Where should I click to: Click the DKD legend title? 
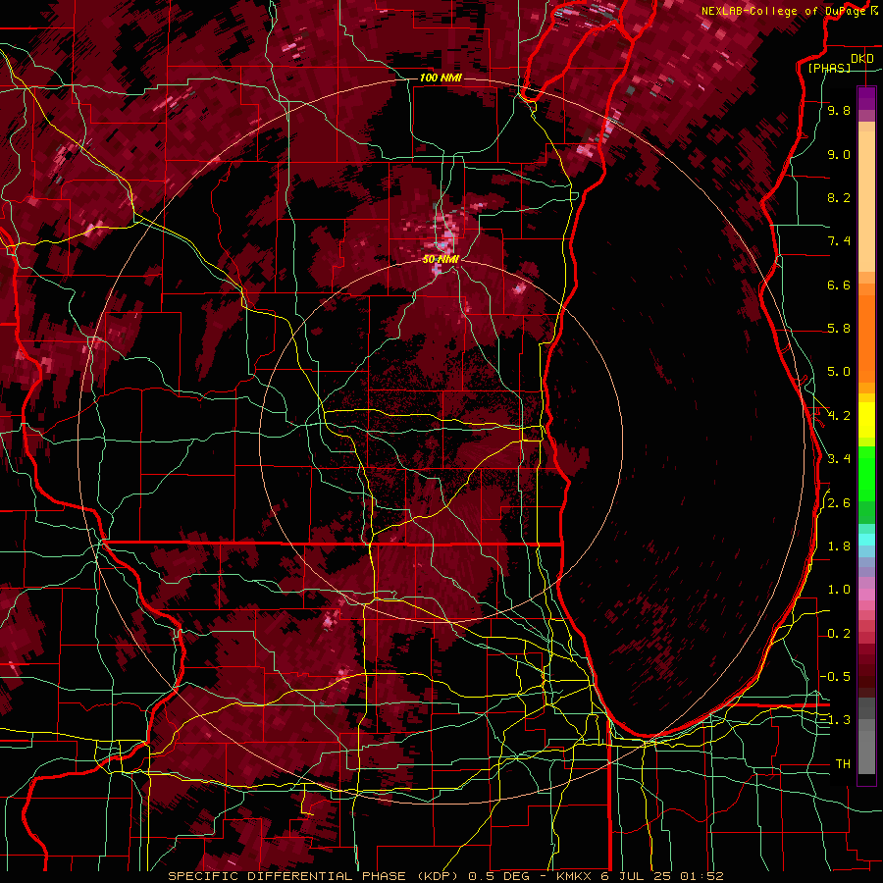point(862,59)
